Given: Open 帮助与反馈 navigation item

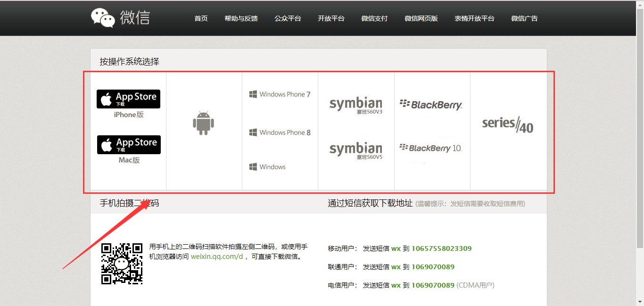Looking at the screenshot, I should 241,18.
